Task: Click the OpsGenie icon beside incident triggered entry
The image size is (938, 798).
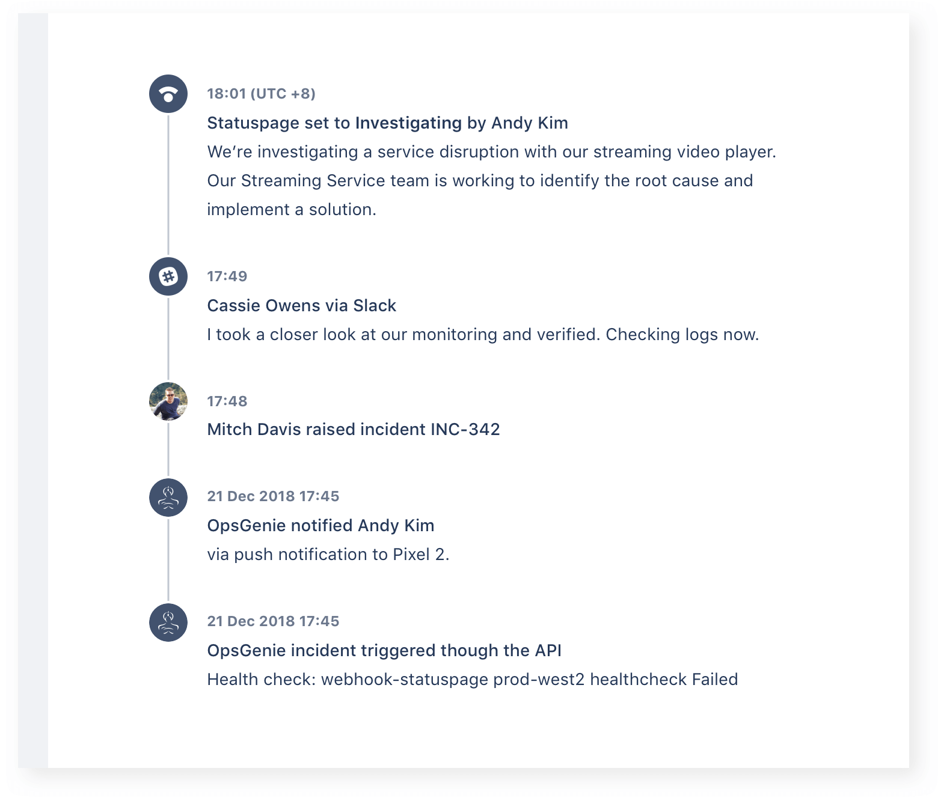Action: pos(168,623)
